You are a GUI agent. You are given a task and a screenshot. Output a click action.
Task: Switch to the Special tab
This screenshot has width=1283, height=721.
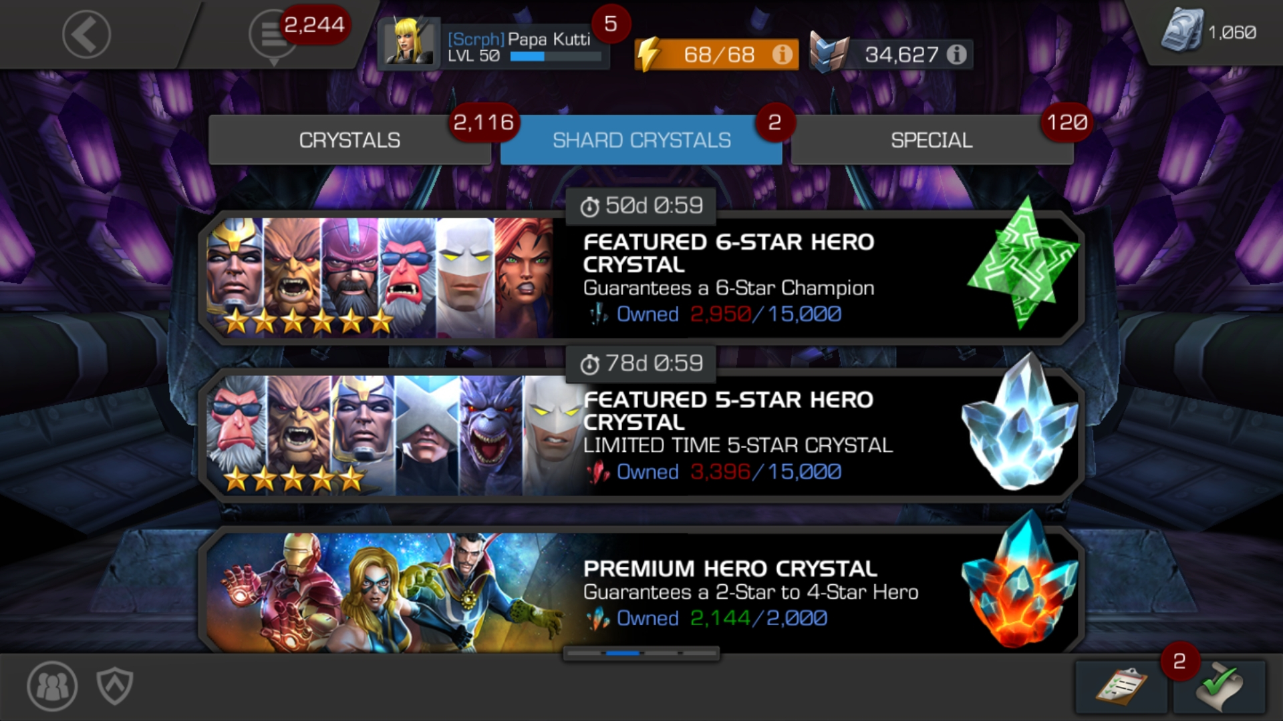click(932, 140)
